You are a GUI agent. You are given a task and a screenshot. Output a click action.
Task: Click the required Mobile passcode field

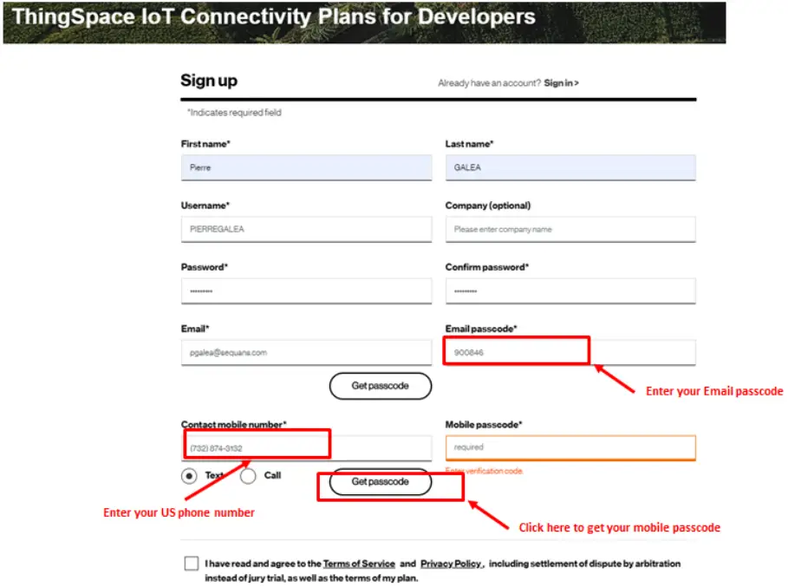pyautogui.click(x=570, y=446)
